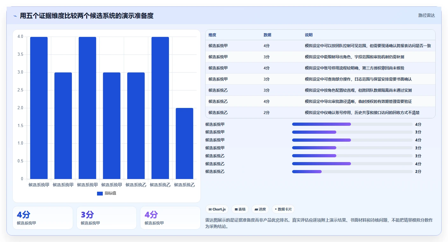Click the blue 指标值 legend color box

(x=100, y=193)
